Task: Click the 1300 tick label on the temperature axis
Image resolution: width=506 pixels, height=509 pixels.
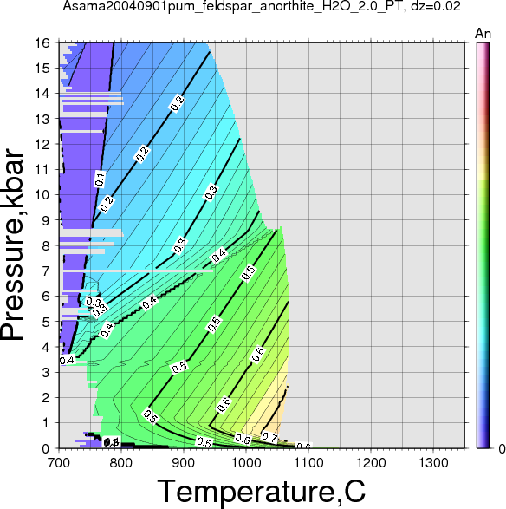Action: [433, 462]
